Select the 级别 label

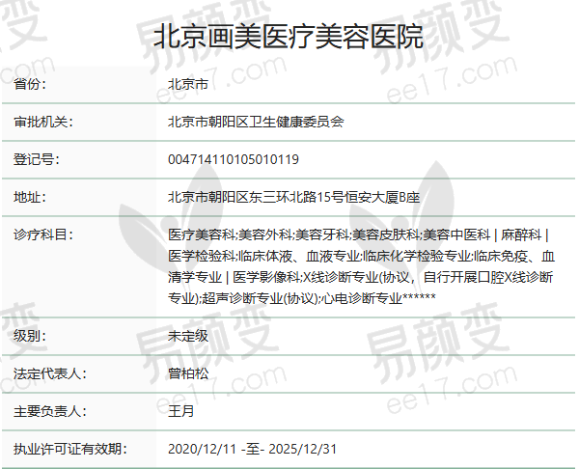pos(30,336)
